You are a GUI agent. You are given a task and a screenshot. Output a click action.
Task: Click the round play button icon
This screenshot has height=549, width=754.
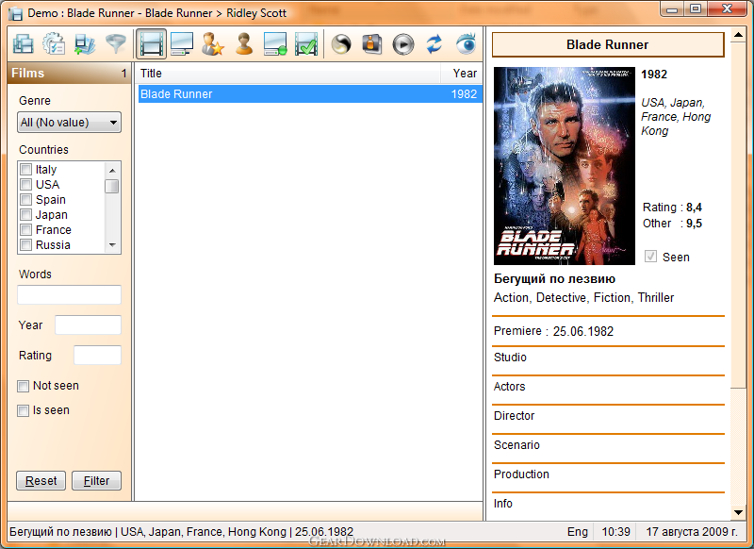(x=403, y=44)
